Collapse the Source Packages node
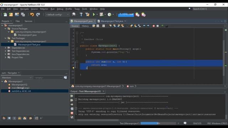 (5, 28)
